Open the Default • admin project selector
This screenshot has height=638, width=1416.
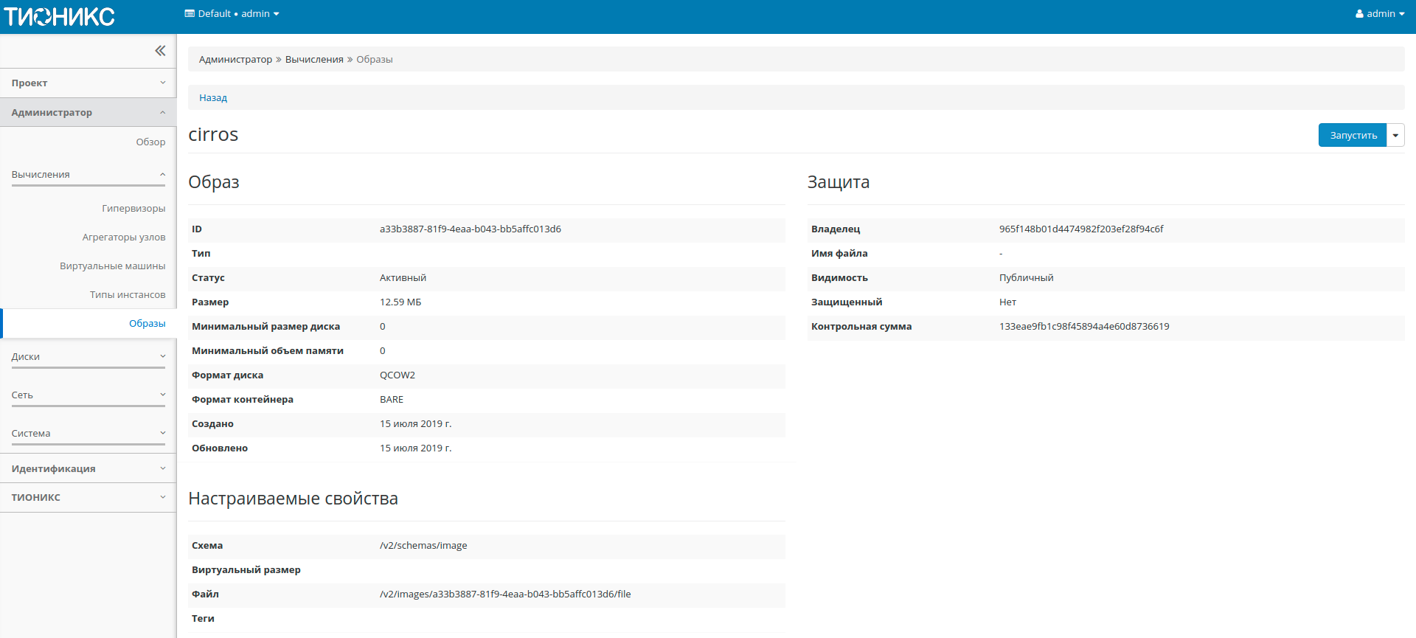coord(232,14)
